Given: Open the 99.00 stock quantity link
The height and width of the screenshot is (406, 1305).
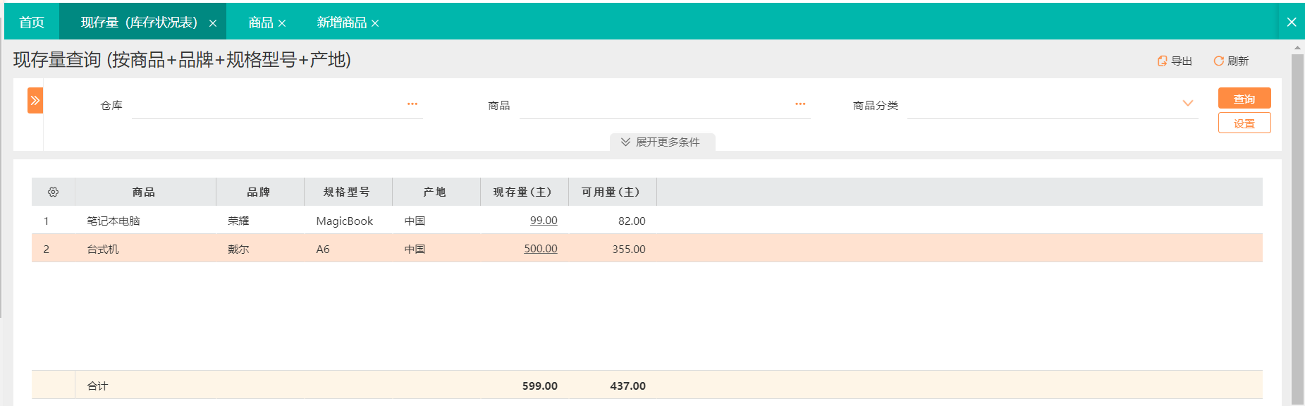Looking at the screenshot, I should pos(544,221).
